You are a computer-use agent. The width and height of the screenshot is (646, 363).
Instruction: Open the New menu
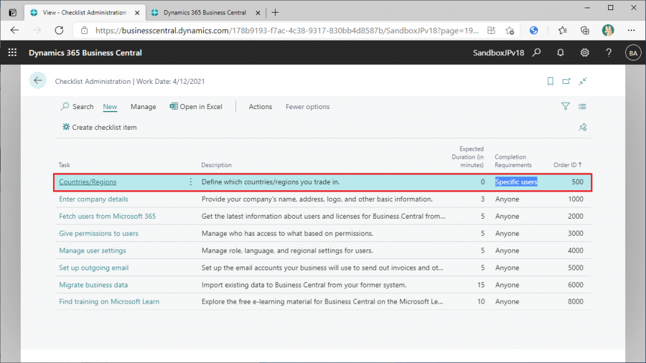(110, 107)
